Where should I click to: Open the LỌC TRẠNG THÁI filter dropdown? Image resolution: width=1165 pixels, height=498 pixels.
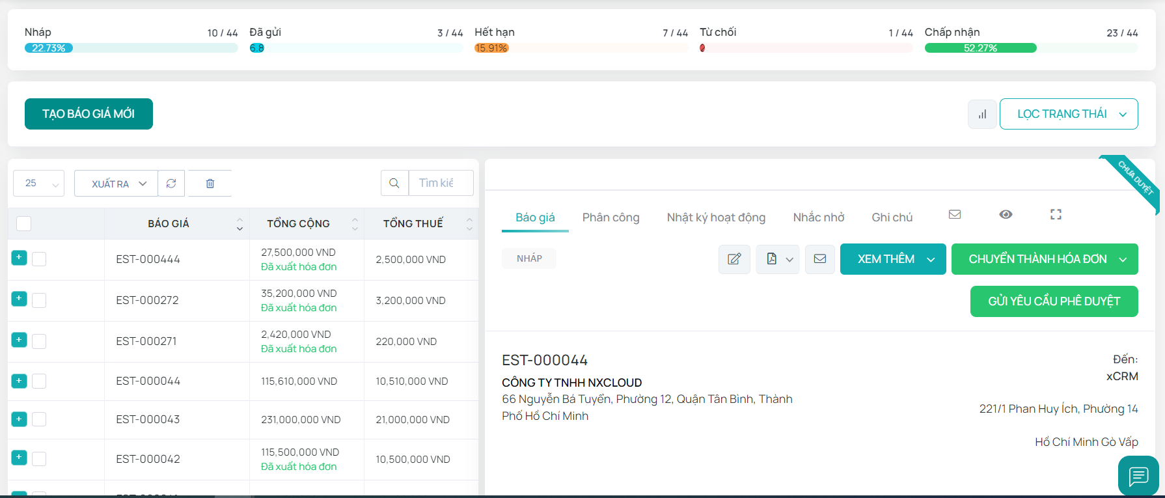point(1069,114)
